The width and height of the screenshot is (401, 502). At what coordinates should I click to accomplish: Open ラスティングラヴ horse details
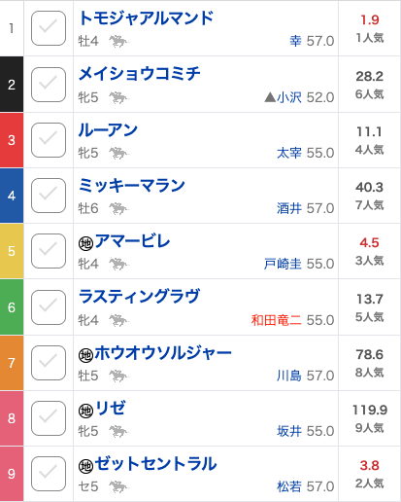(140, 297)
